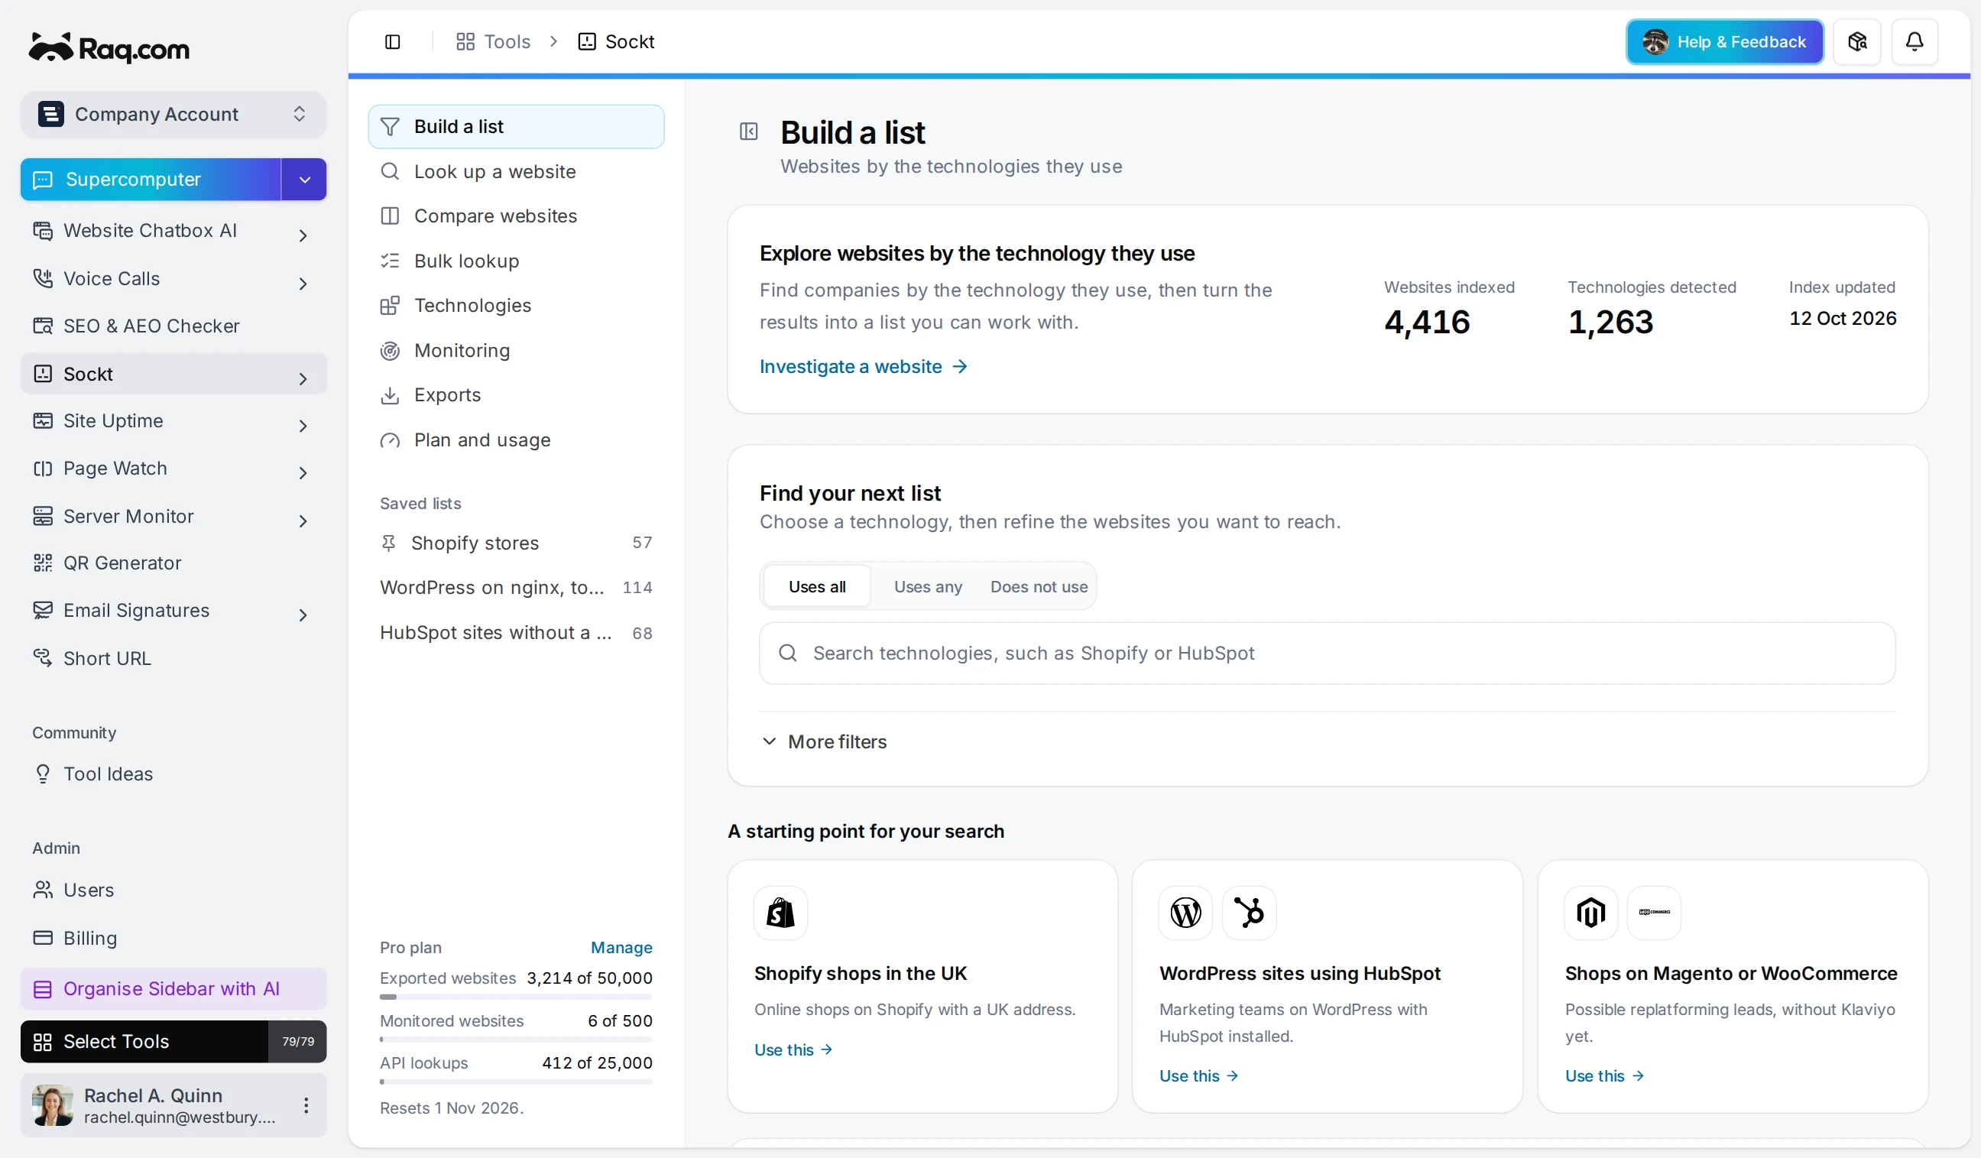Open the Monitoring section

(x=516, y=350)
